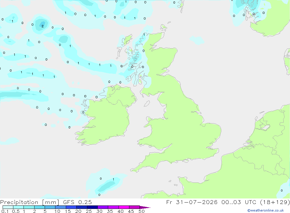Choose the 5–10 mm legend color box

tap(50, 207)
